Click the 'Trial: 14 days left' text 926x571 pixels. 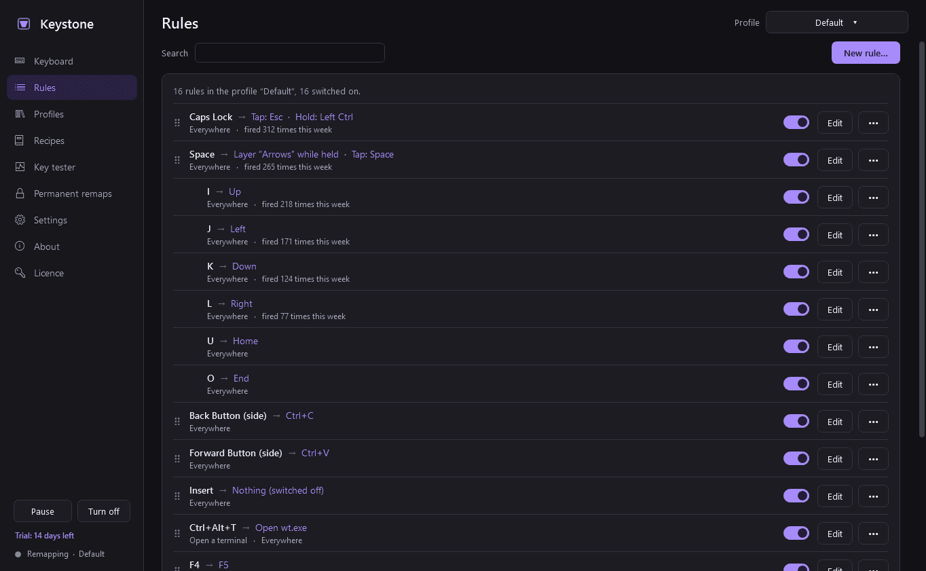[x=45, y=536]
